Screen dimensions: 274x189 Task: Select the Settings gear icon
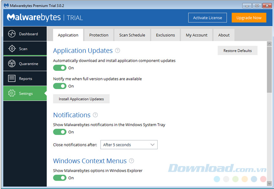[12, 93]
